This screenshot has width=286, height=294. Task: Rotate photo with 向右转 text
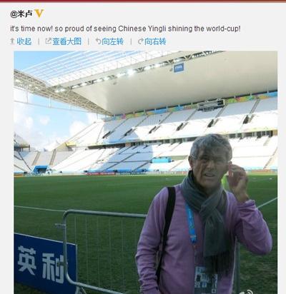pos(155,41)
